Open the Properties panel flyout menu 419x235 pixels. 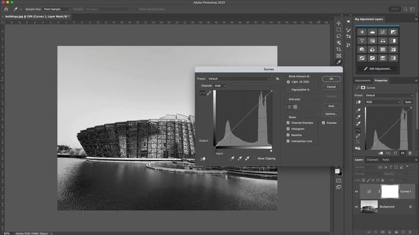click(416, 80)
